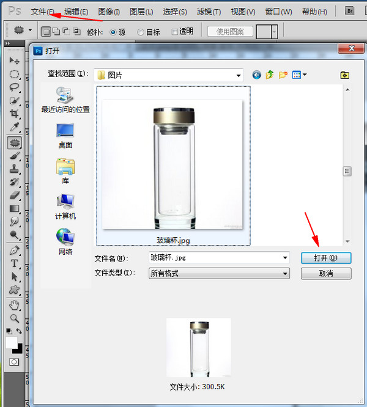367x407 pixels.
Task: Select the Pen tool
Action: [14, 251]
